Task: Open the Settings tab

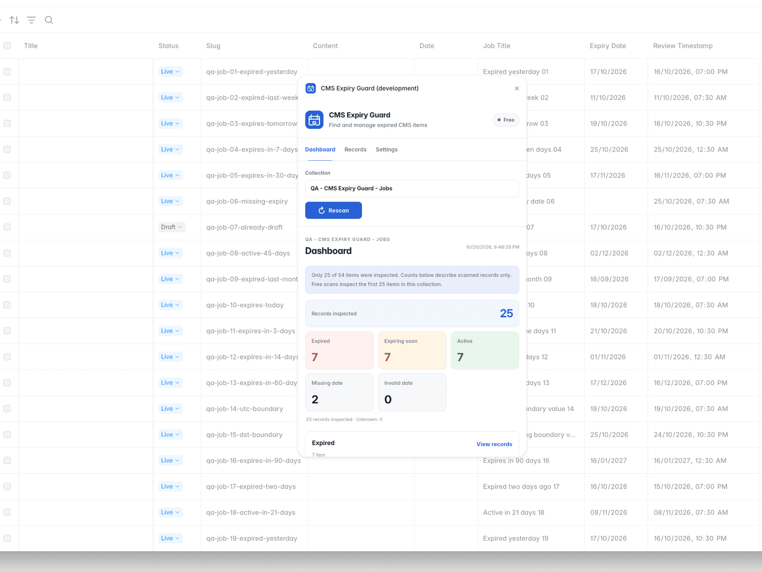Action: (387, 150)
